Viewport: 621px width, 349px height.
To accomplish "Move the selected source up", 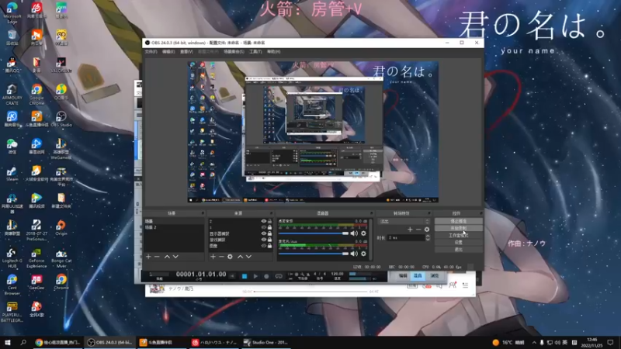I will click(x=240, y=257).
